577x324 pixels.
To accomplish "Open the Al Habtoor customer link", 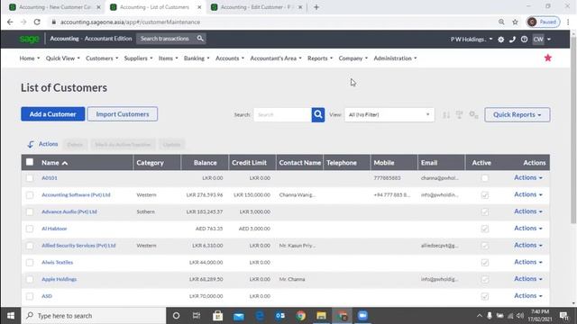I will 54,229.
